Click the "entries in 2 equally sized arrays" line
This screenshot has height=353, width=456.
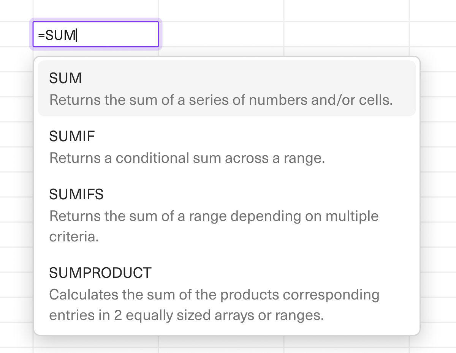tap(186, 315)
